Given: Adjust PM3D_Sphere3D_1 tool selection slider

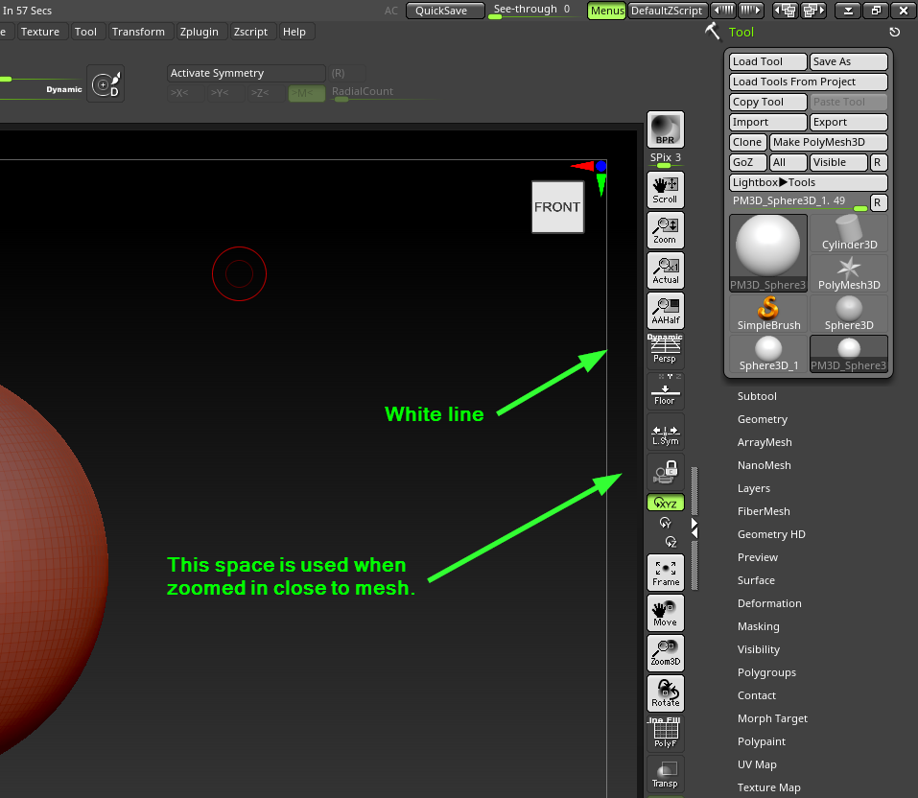Looking at the screenshot, I should (x=799, y=202).
